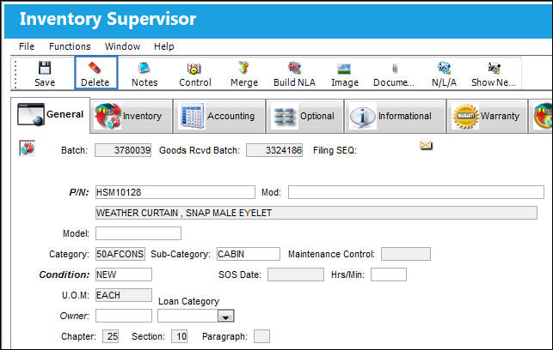Click the Save toolbar icon

coord(45,67)
